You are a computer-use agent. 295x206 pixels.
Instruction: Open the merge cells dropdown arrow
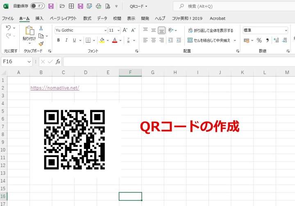coord(235,40)
